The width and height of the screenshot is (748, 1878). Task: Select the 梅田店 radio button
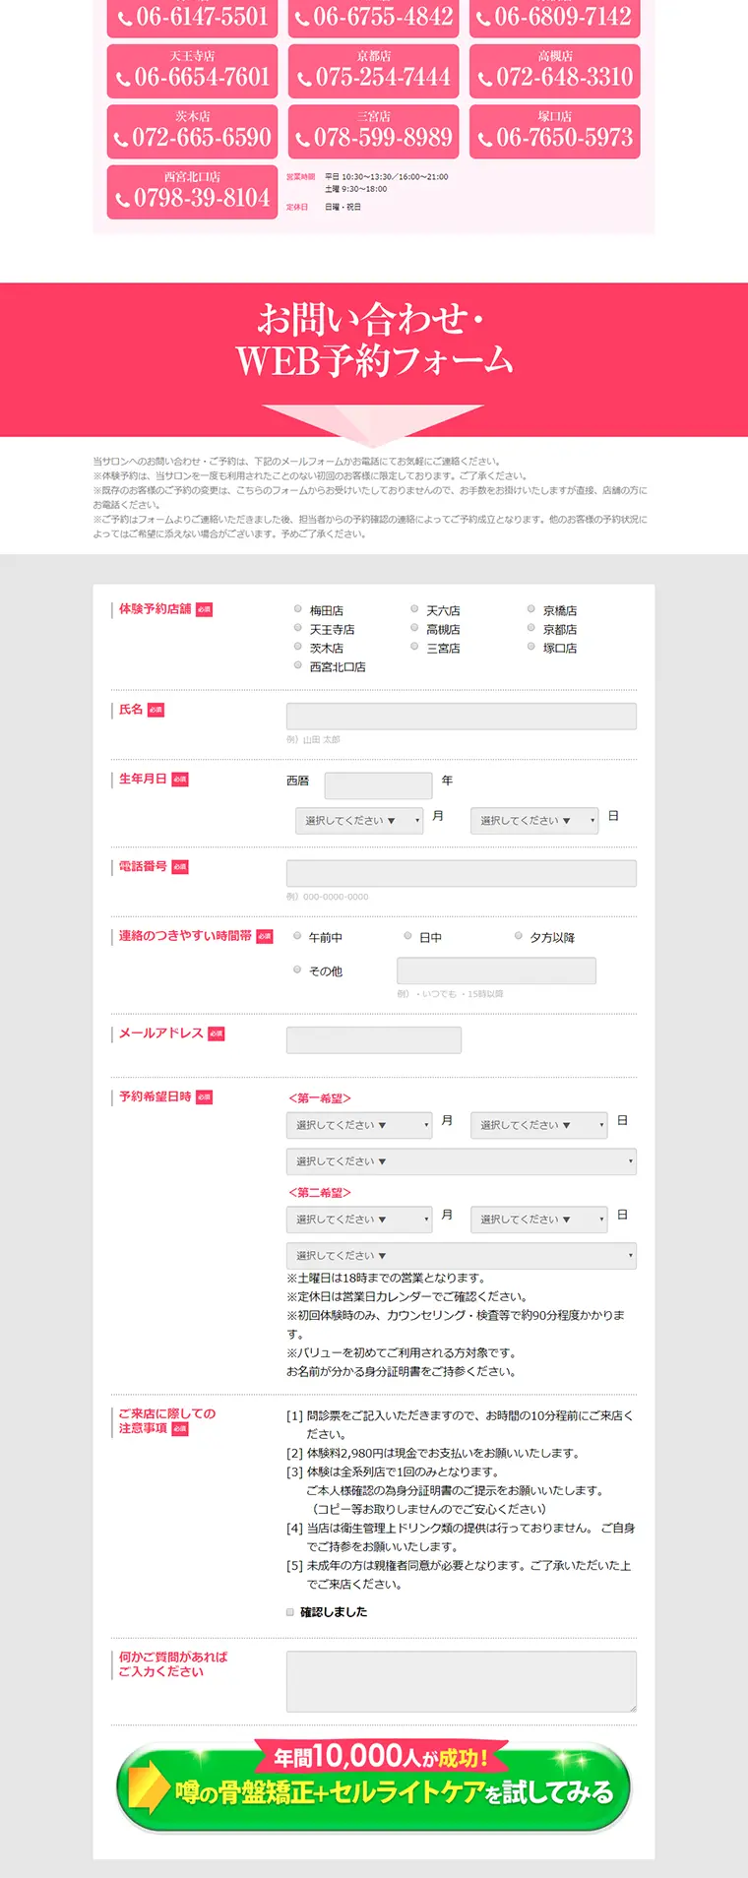coord(298,609)
